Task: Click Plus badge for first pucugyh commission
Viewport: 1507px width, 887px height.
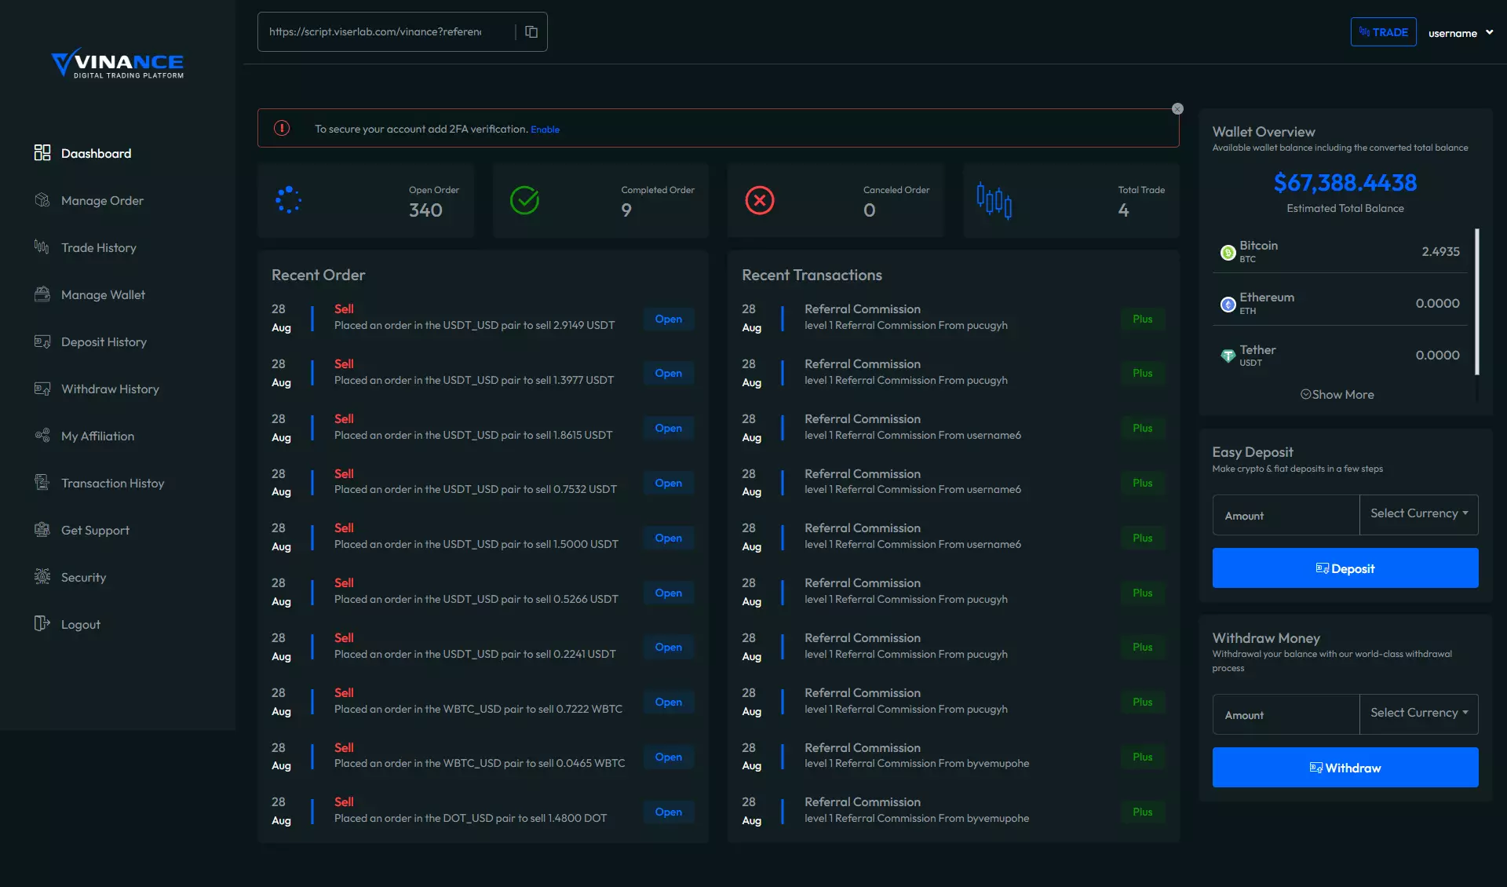Action: click(1143, 319)
